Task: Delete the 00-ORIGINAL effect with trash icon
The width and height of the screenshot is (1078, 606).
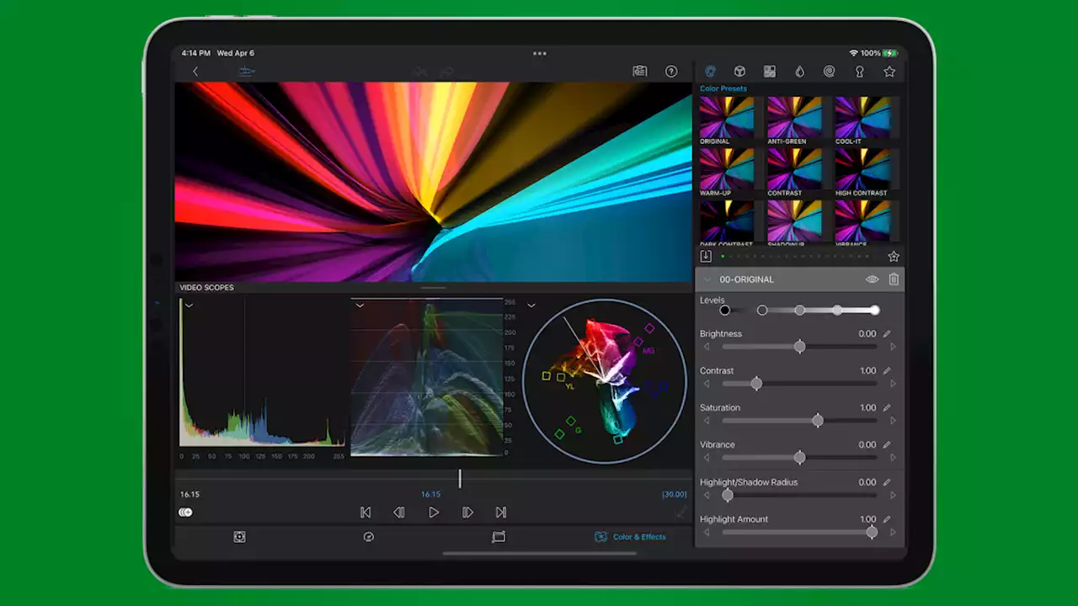Action: click(x=894, y=279)
